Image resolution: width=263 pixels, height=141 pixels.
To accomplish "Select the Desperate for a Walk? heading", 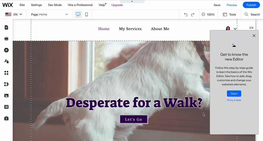I will point(134,103).
